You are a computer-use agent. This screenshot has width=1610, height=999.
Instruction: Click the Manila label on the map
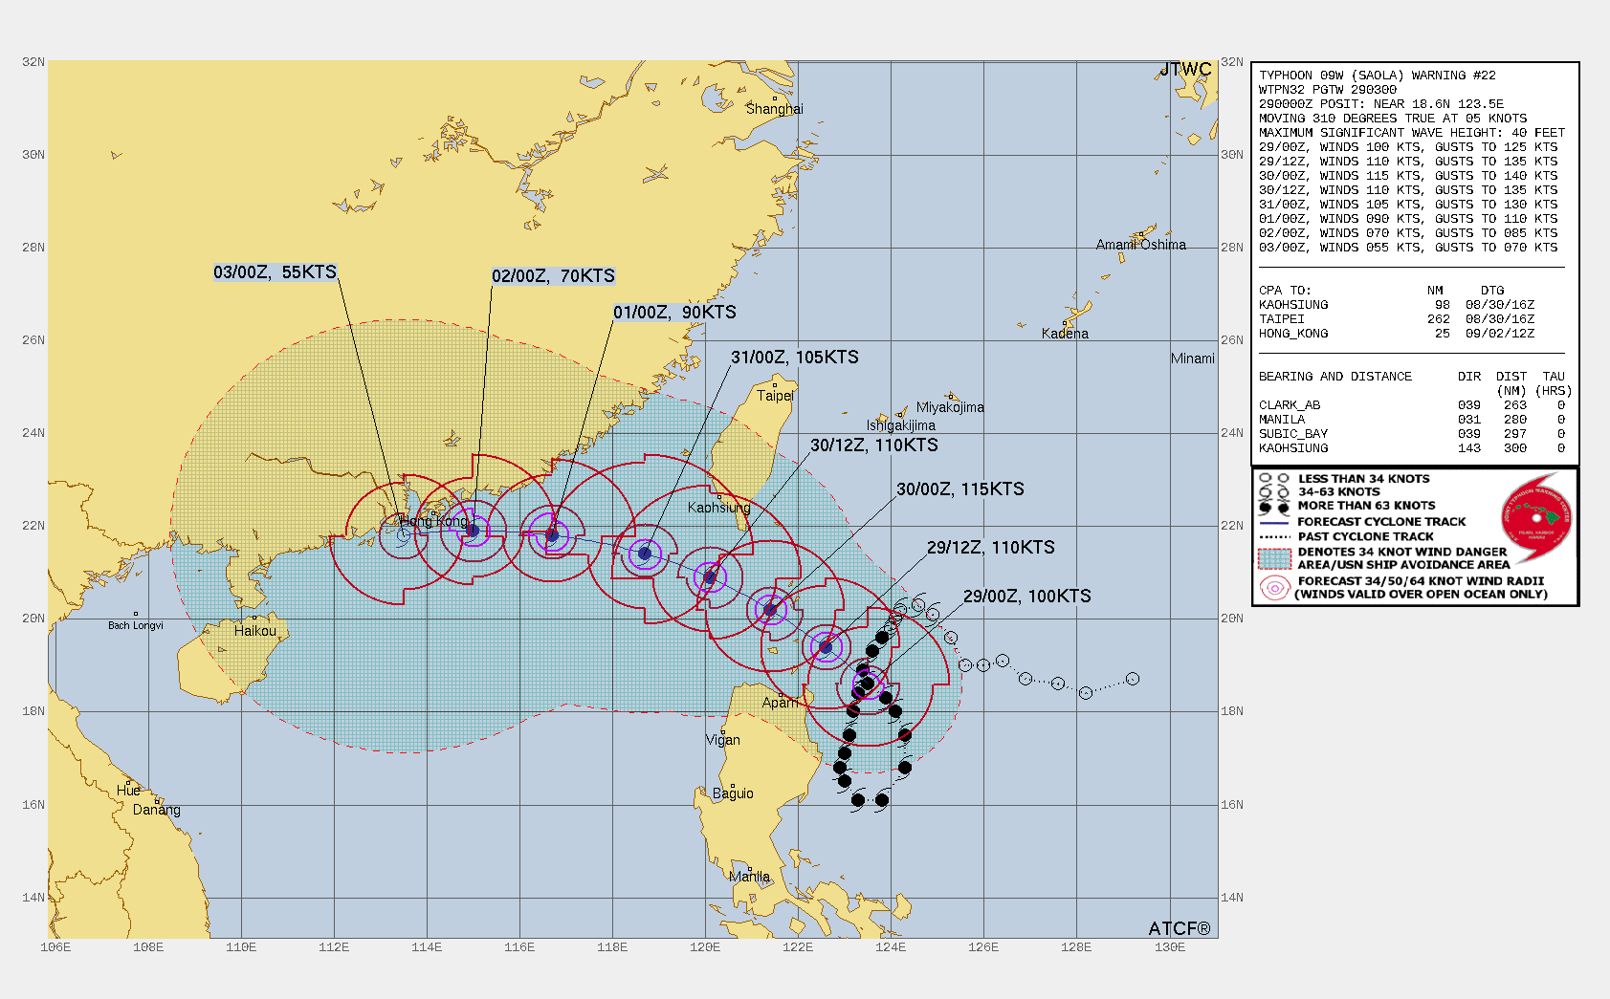click(750, 877)
